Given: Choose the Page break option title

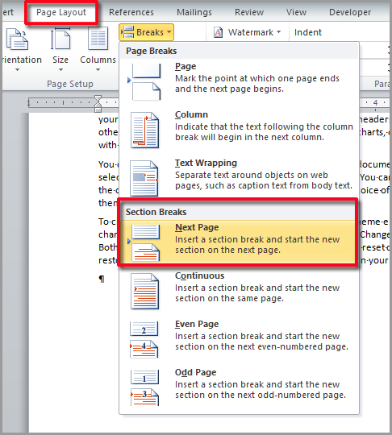Looking at the screenshot, I should [186, 66].
